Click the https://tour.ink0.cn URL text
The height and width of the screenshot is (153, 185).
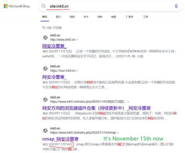(63, 70)
